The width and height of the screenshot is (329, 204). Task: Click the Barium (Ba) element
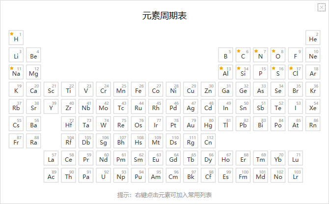[33, 124]
